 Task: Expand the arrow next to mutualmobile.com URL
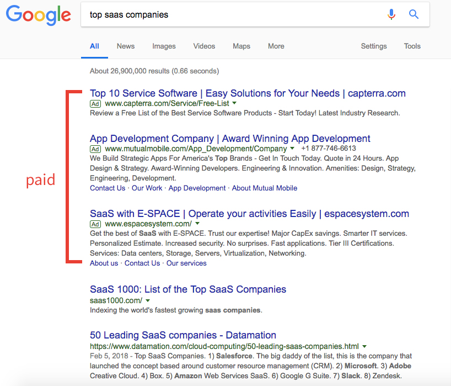pos(292,148)
